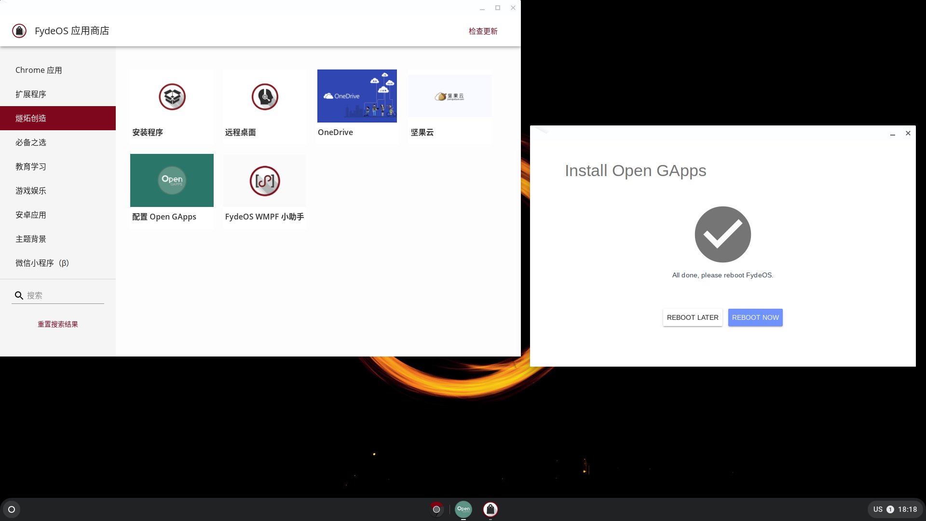This screenshot has width=926, height=521.
Task: Focus the 搜索 input field
Action: tap(64, 295)
